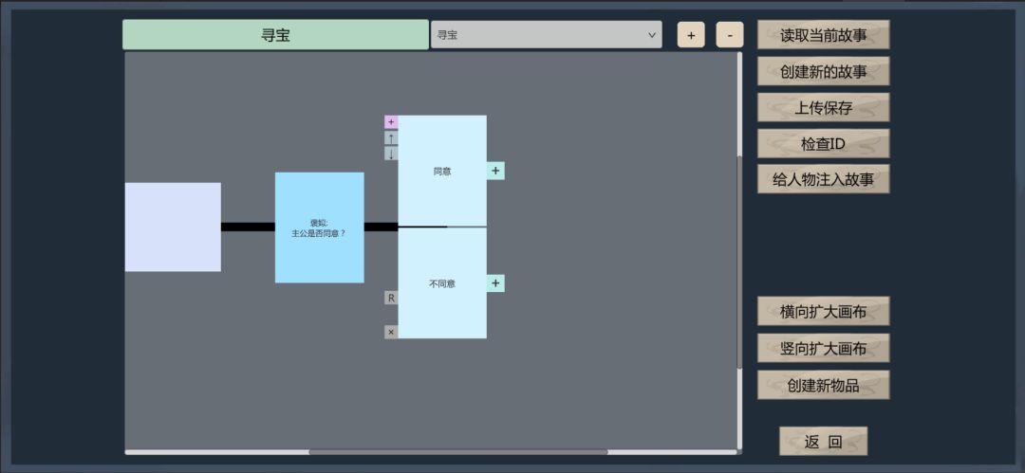Add a branch after the 同意 node
This screenshot has width=1025, height=473.
coord(495,172)
